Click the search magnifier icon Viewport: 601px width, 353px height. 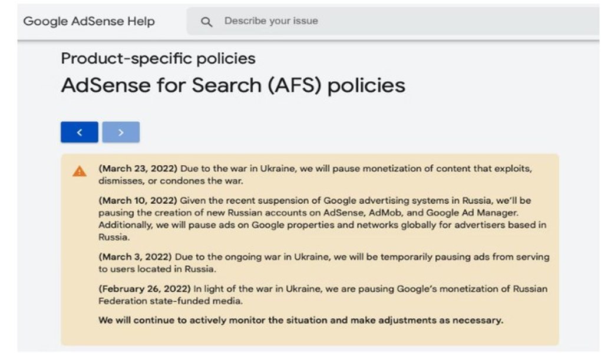pyautogui.click(x=206, y=22)
